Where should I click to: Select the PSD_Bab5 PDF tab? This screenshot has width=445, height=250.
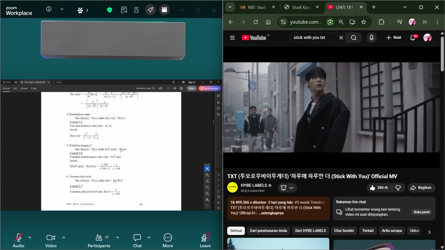[x=35, y=82]
